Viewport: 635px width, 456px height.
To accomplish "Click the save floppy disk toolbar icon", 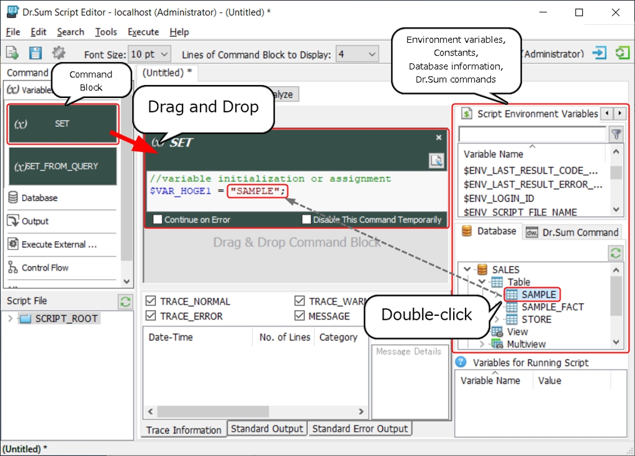I will (x=35, y=53).
